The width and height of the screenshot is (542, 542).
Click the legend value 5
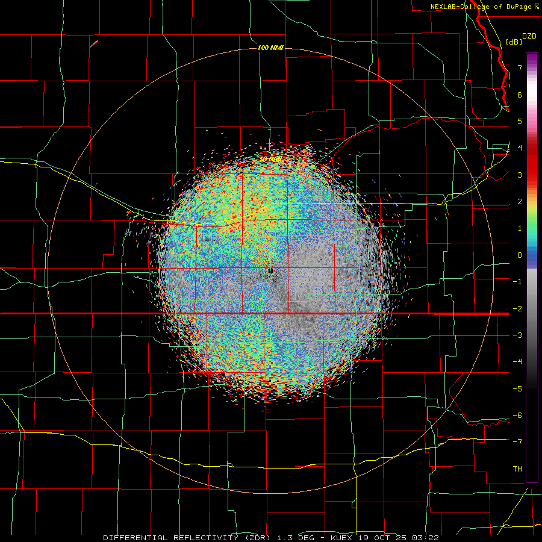(x=520, y=121)
